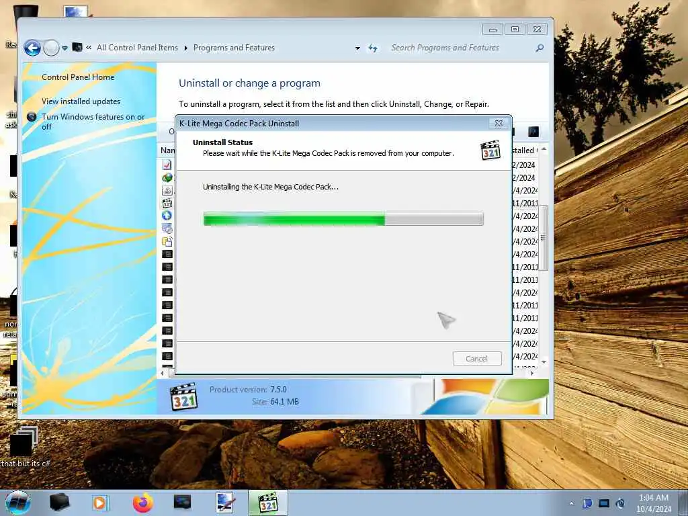688x516 pixels.
Task: Open the monitor-with-pen taskbar icon
Action: point(226,503)
